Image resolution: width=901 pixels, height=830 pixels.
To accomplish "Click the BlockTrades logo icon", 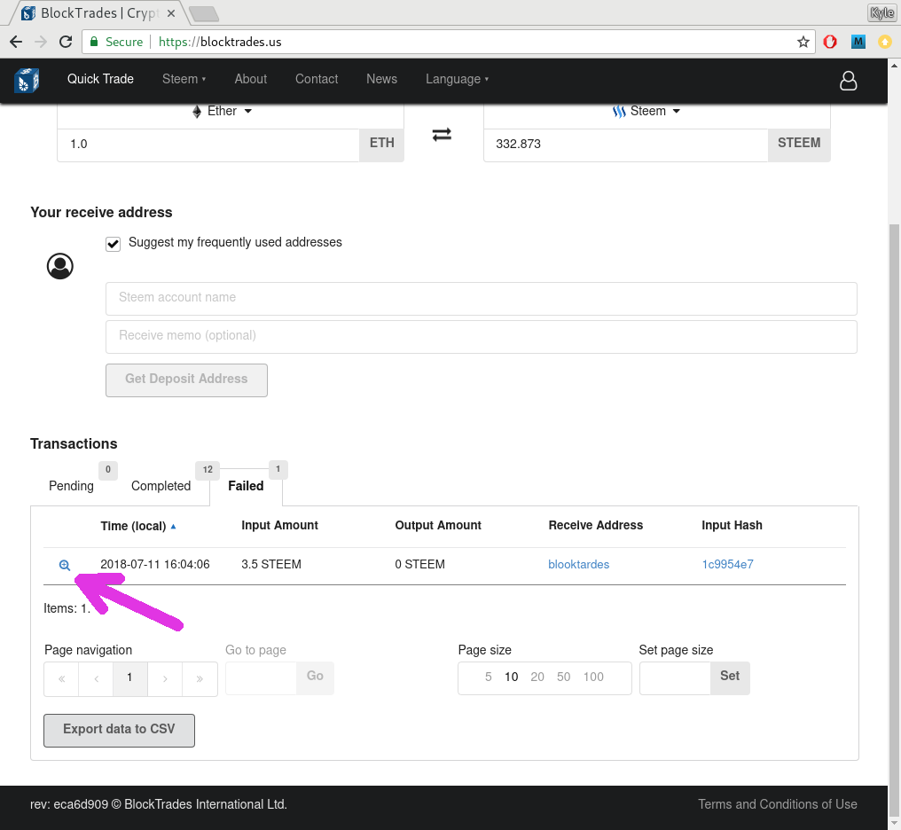I will click(x=27, y=80).
